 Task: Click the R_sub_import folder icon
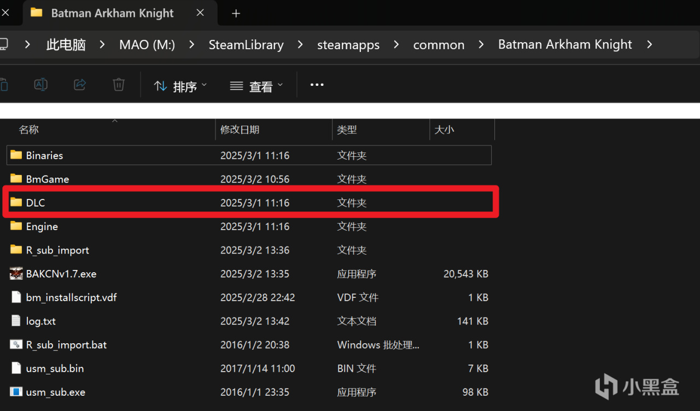[16, 250]
